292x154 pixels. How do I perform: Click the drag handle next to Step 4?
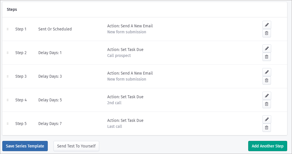pos(8,100)
